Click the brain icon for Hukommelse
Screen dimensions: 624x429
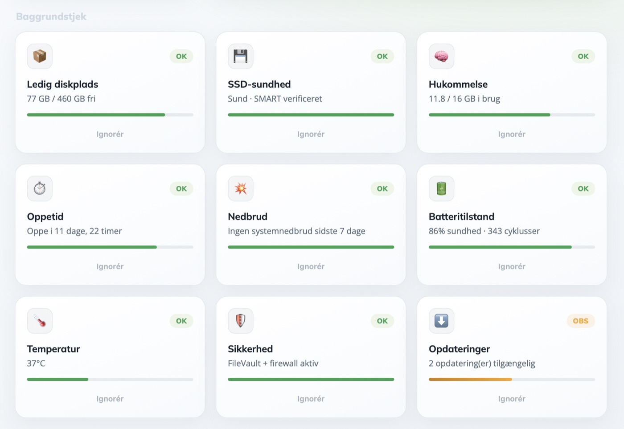(x=442, y=56)
